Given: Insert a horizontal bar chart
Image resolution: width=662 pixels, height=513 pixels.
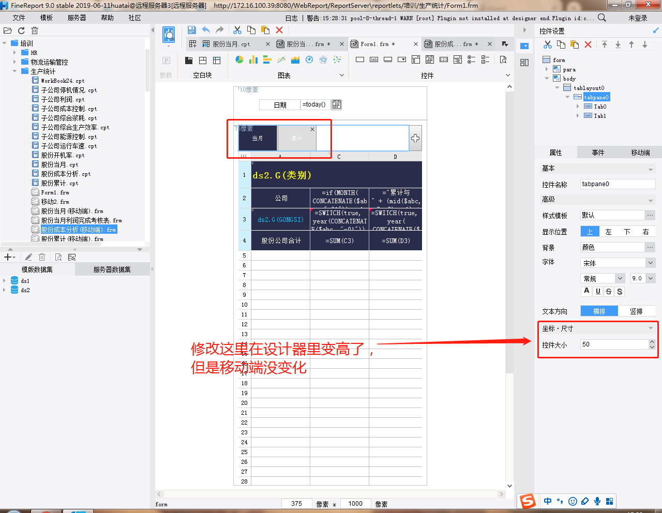Looking at the screenshot, I should pyautogui.click(x=267, y=59).
